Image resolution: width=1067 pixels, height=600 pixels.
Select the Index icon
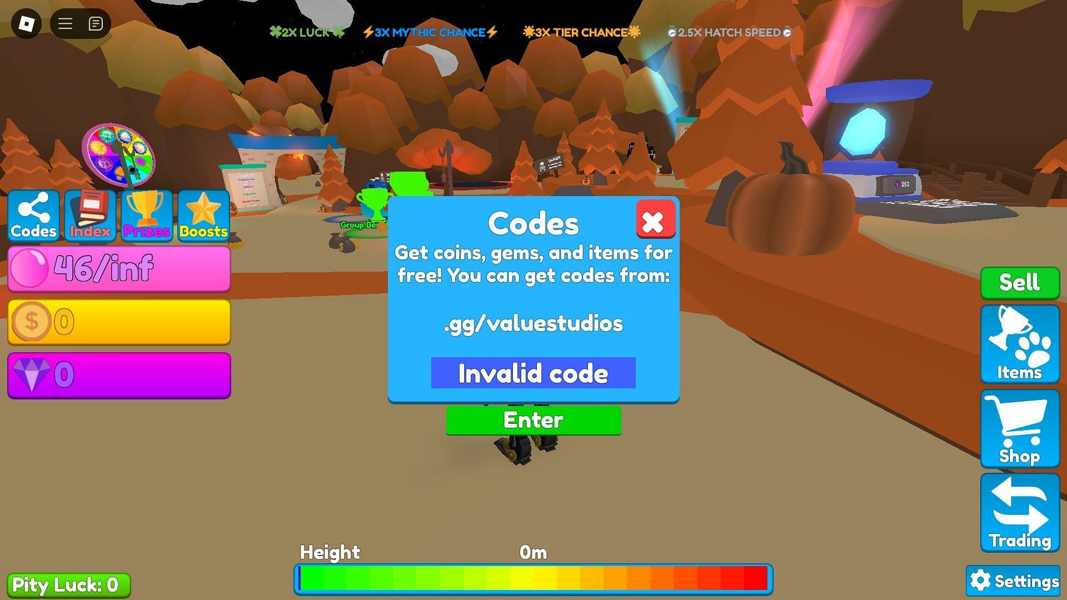point(90,214)
